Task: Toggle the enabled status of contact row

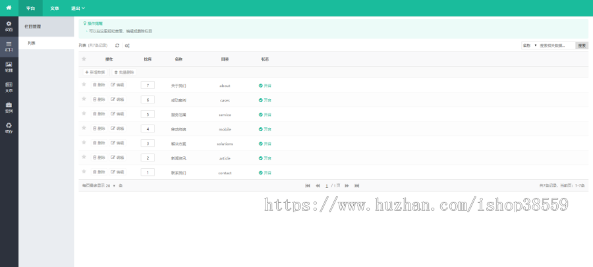Action: click(265, 173)
